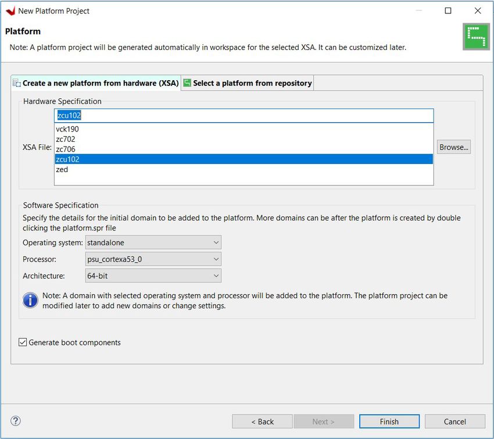Open the Architecture 64-bit dropdown
Viewport: 494px width, 439px height.
(153, 276)
